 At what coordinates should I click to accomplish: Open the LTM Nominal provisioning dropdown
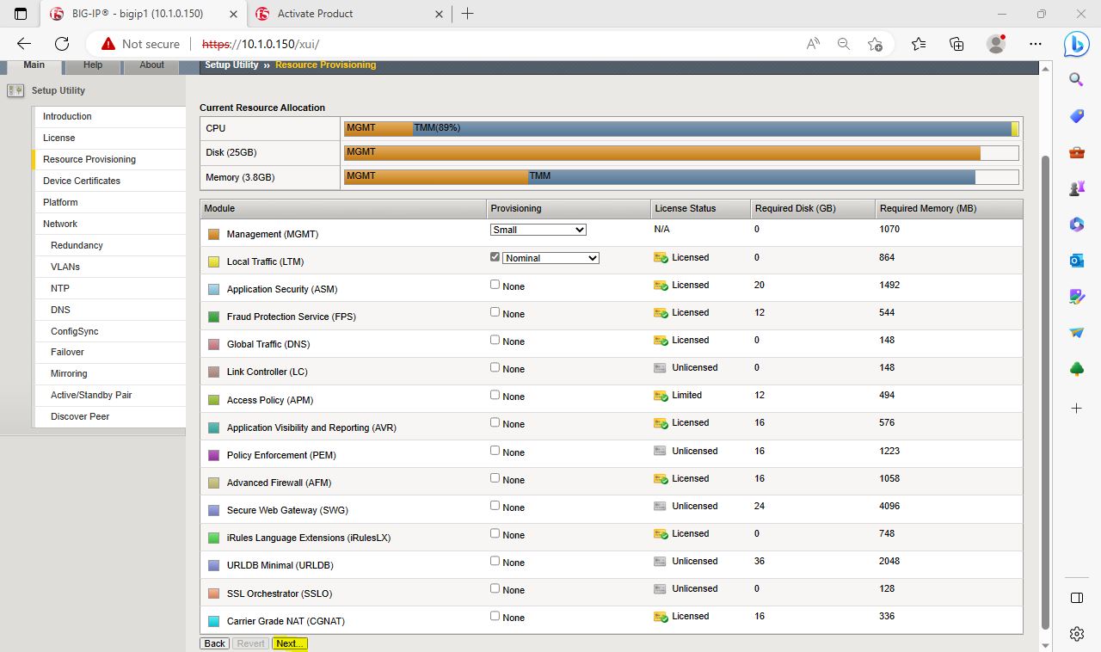[x=550, y=258]
